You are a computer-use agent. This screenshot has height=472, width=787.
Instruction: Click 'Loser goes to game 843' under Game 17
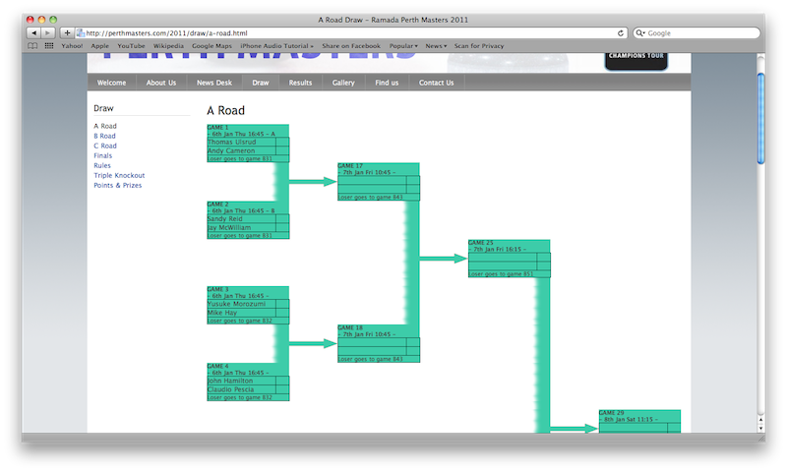pyautogui.click(x=371, y=197)
